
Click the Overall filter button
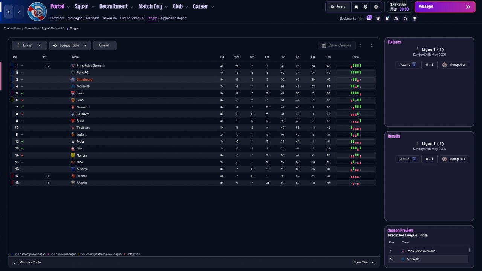click(x=104, y=46)
